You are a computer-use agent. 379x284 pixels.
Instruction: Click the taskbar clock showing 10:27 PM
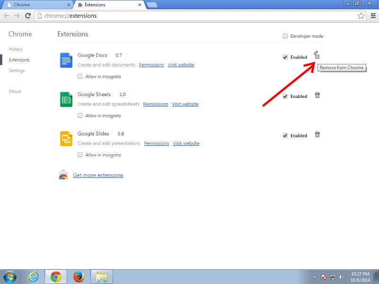pos(360,277)
